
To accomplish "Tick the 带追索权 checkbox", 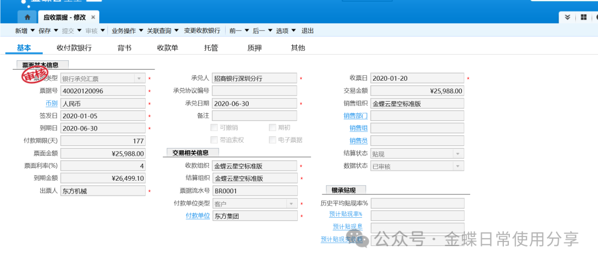I will tap(214, 140).
